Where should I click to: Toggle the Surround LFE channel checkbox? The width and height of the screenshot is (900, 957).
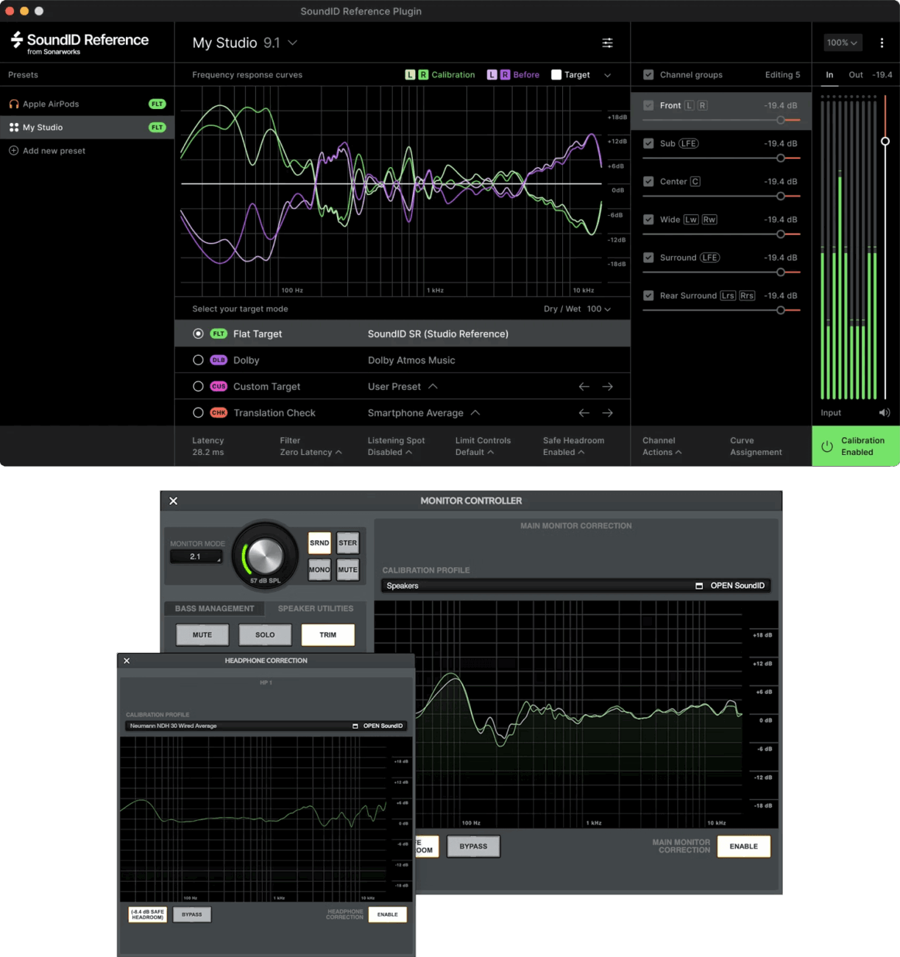(x=648, y=258)
